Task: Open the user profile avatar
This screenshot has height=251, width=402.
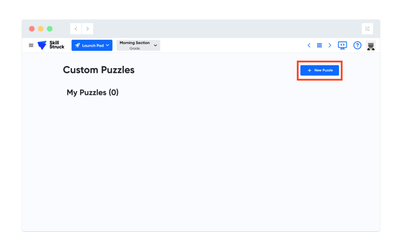Action: pos(370,46)
